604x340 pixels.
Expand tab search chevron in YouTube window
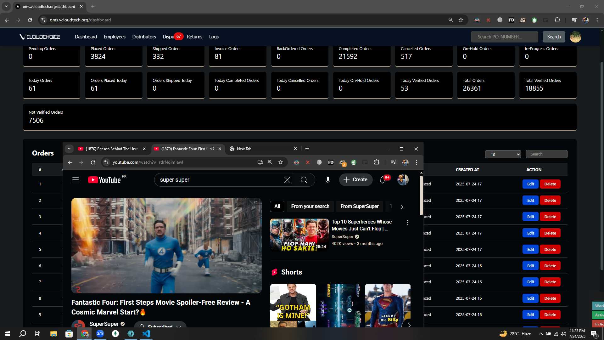click(69, 149)
